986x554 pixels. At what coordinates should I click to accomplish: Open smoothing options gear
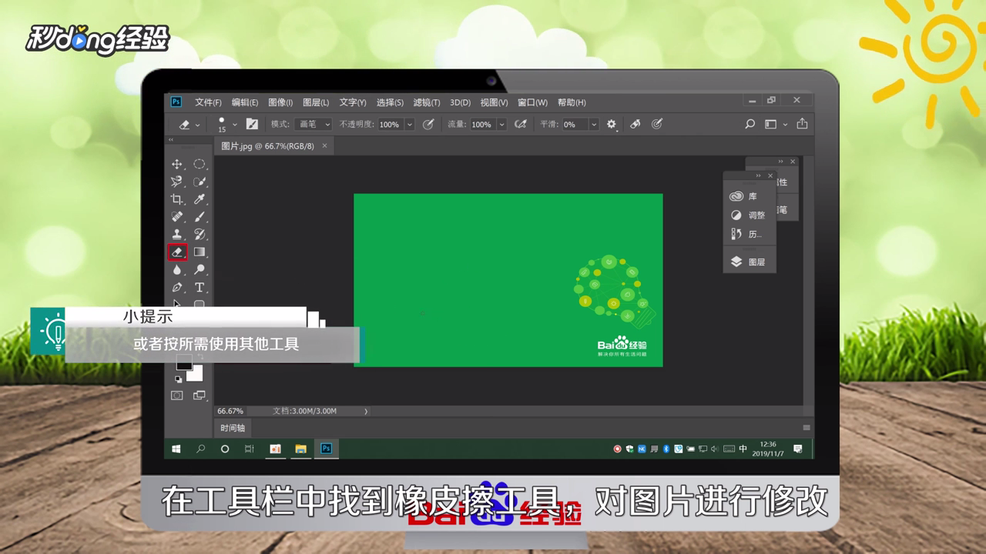click(612, 124)
